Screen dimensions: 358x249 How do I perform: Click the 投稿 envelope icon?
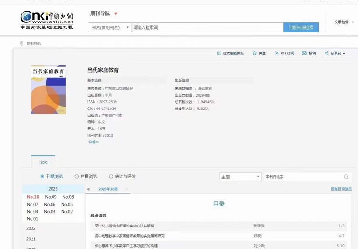304,54
